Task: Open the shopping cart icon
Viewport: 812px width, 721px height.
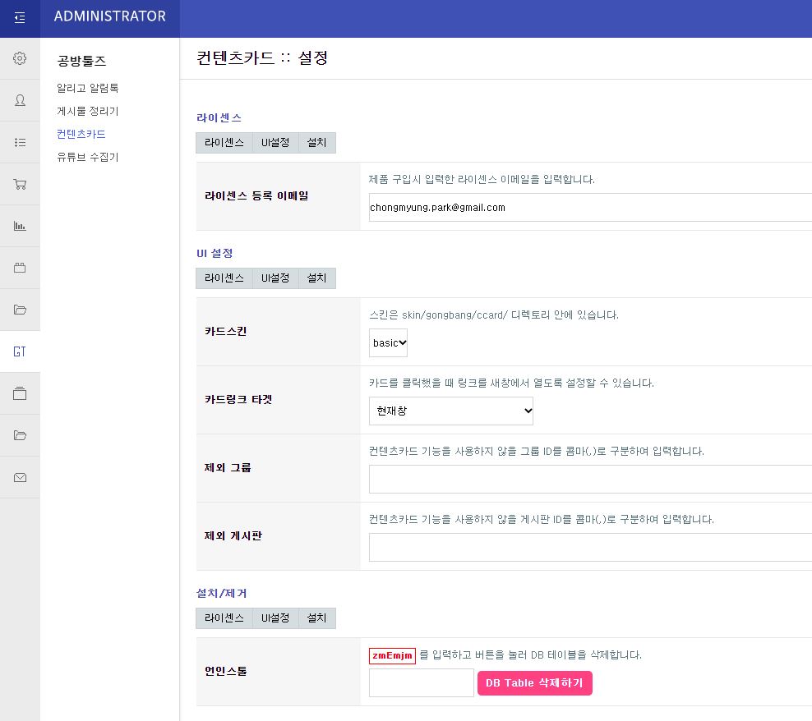Action: click(x=20, y=183)
